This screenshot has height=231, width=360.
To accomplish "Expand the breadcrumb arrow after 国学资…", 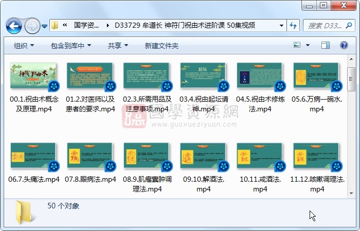I will point(106,25).
